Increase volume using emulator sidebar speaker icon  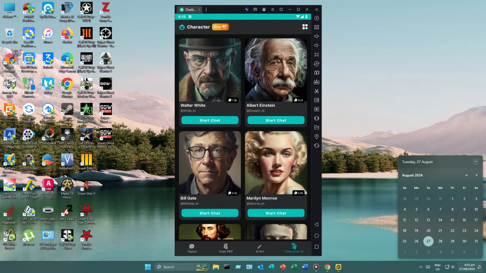pos(317,36)
